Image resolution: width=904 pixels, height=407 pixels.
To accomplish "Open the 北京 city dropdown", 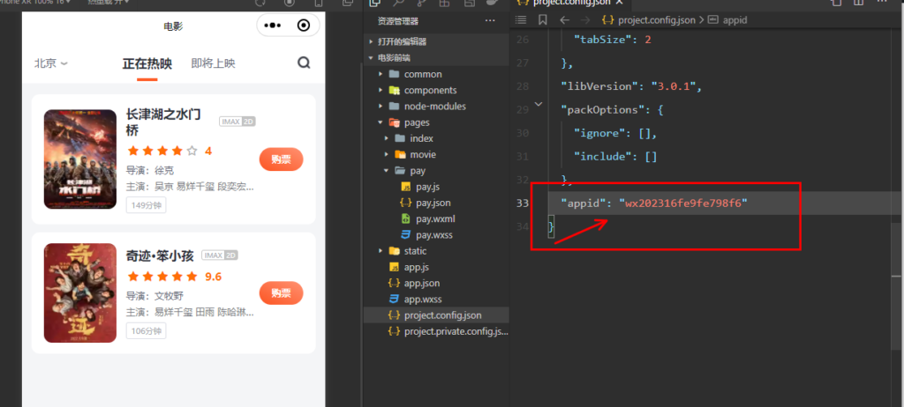I will click(50, 63).
